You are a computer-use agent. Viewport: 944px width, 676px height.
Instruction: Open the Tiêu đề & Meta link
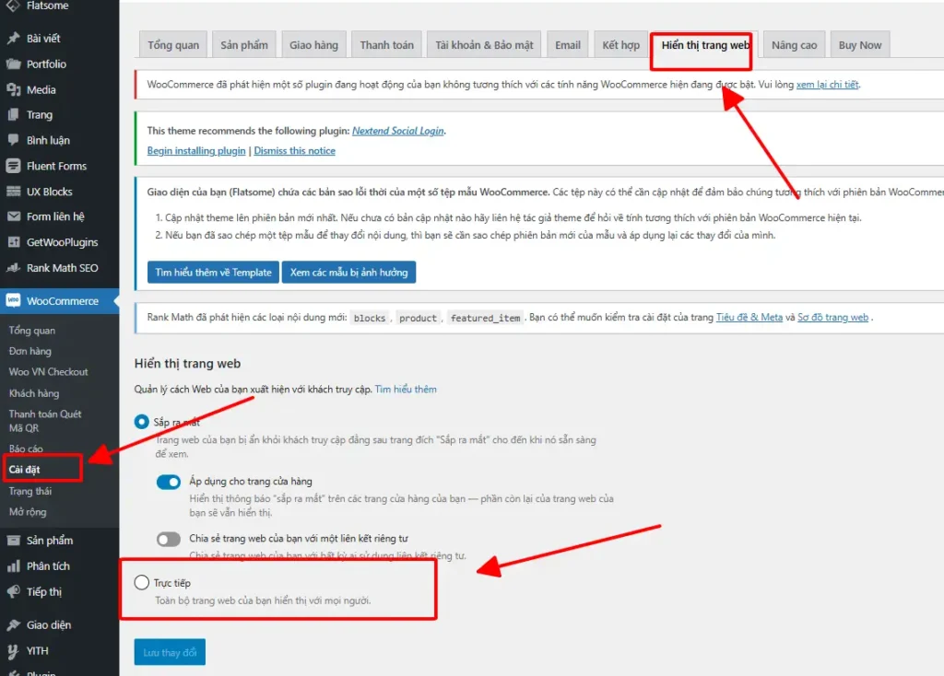(749, 317)
